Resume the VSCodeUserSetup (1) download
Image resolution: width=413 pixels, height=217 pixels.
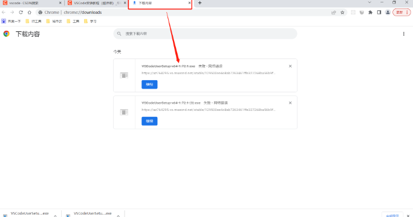(149, 121)
